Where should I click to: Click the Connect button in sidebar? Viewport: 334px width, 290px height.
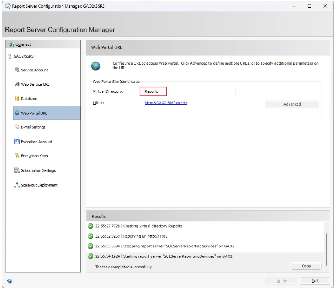tap(43, 44)
